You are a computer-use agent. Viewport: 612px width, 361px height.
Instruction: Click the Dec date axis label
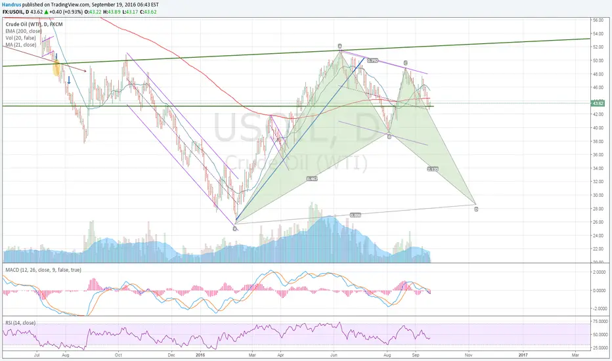171,355
